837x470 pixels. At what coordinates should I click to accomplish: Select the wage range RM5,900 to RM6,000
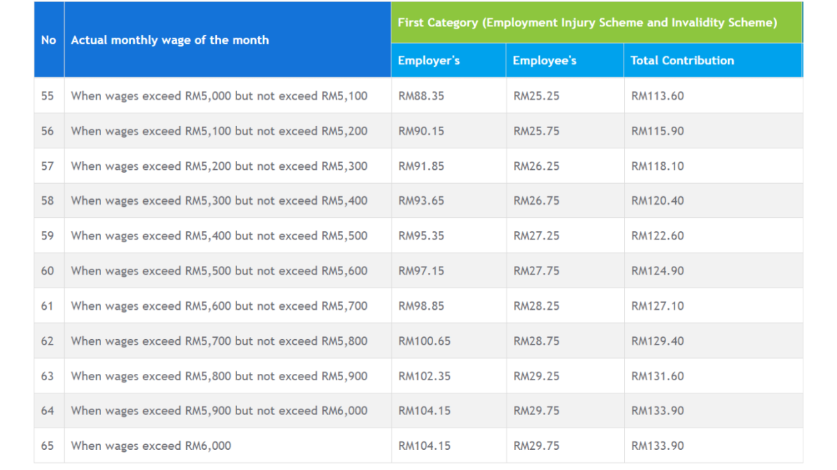tap(219, 411)
